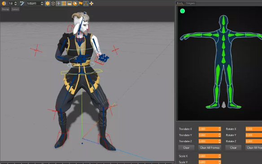Adjust the 1.05341 value spinner arrows
The height and width of the screenshot is (164, 262).
pyautogui.click(x=42, y=3)
